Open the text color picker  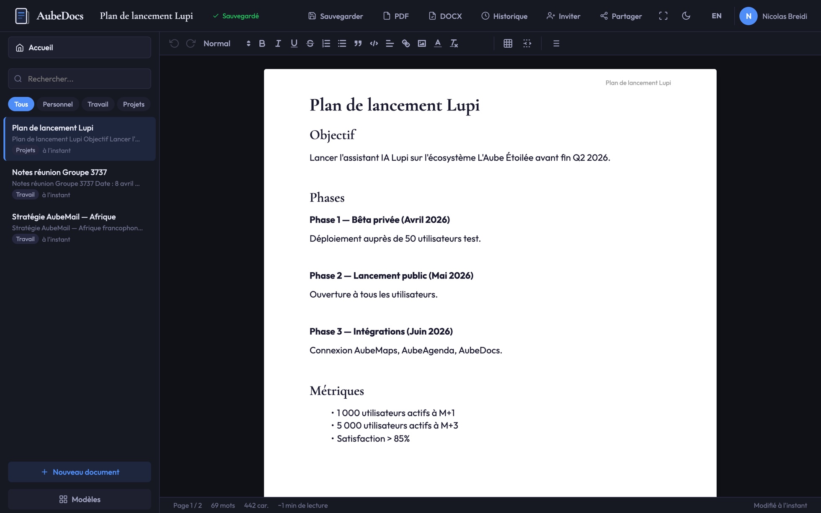point(438,44)
